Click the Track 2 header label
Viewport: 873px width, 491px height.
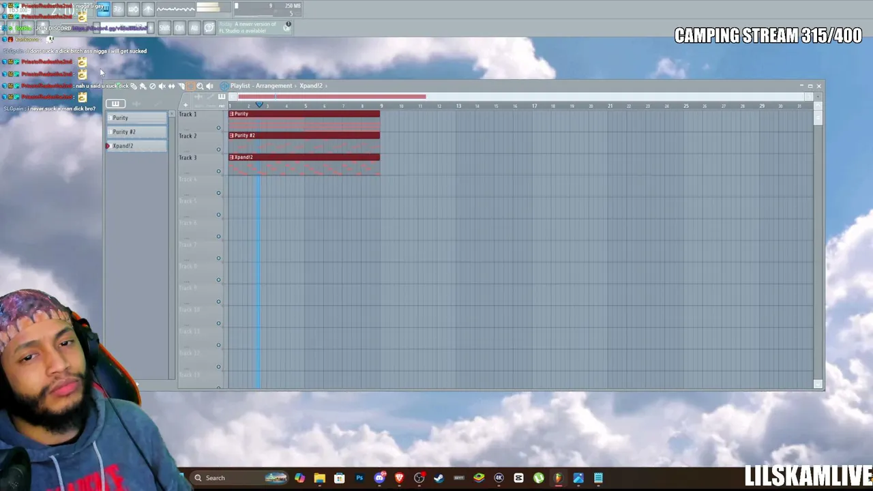(x=188, y=136)
